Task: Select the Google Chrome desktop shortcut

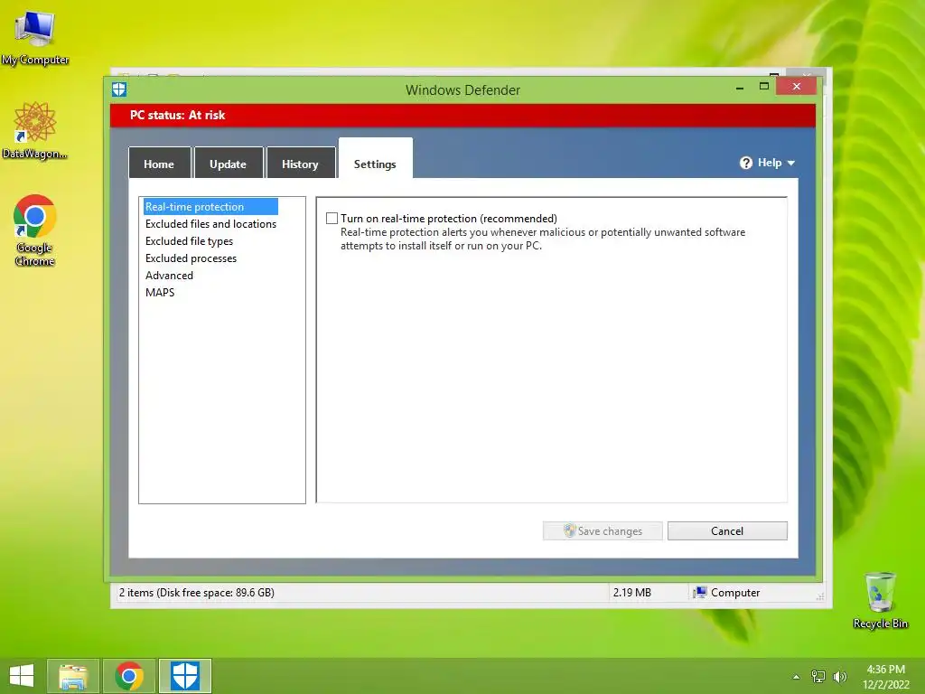Action: pos(35,230)
